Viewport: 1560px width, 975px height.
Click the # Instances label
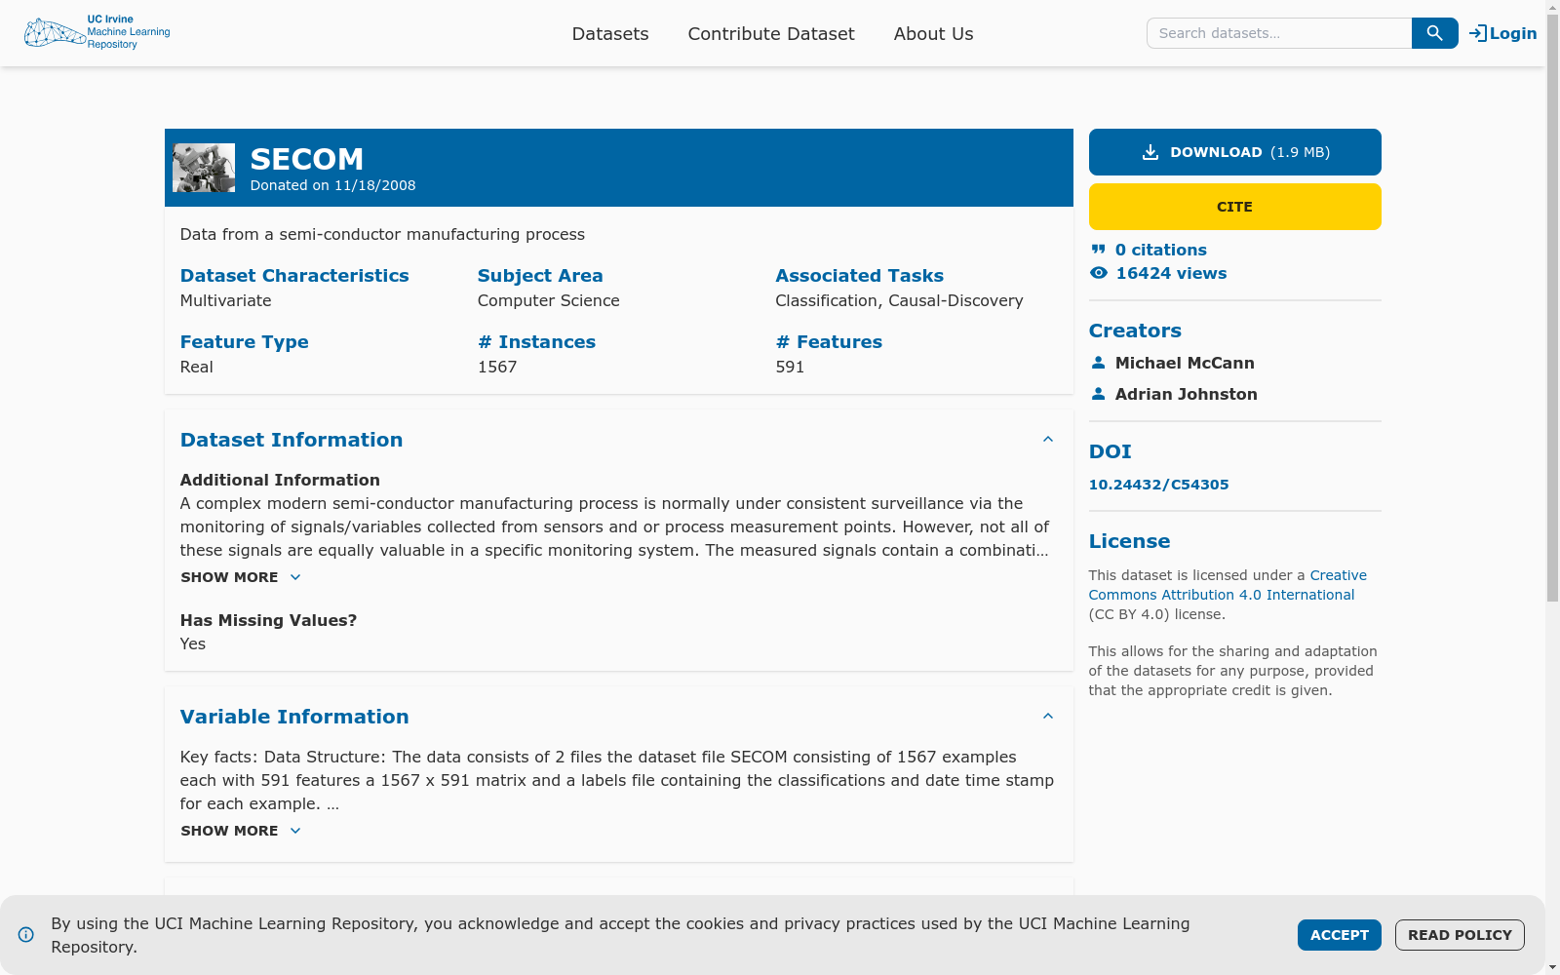point(536,342)
